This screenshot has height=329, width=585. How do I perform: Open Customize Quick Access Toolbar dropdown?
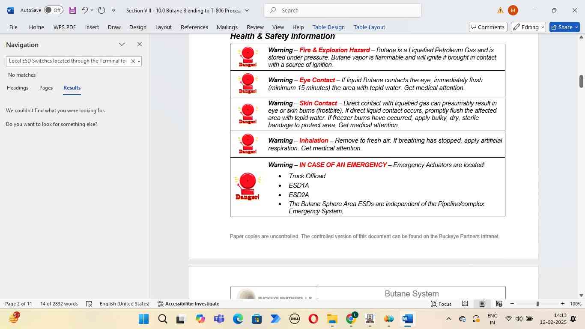coord(113,10)
